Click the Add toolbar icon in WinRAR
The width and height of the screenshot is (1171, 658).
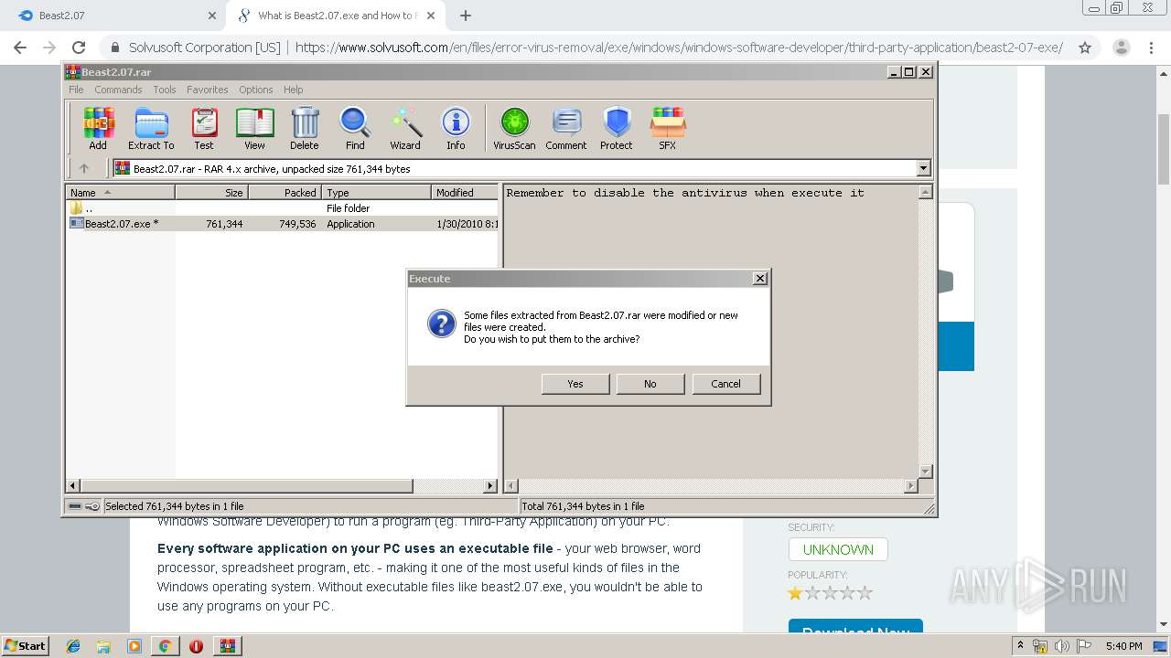click(x=98, y=128)
